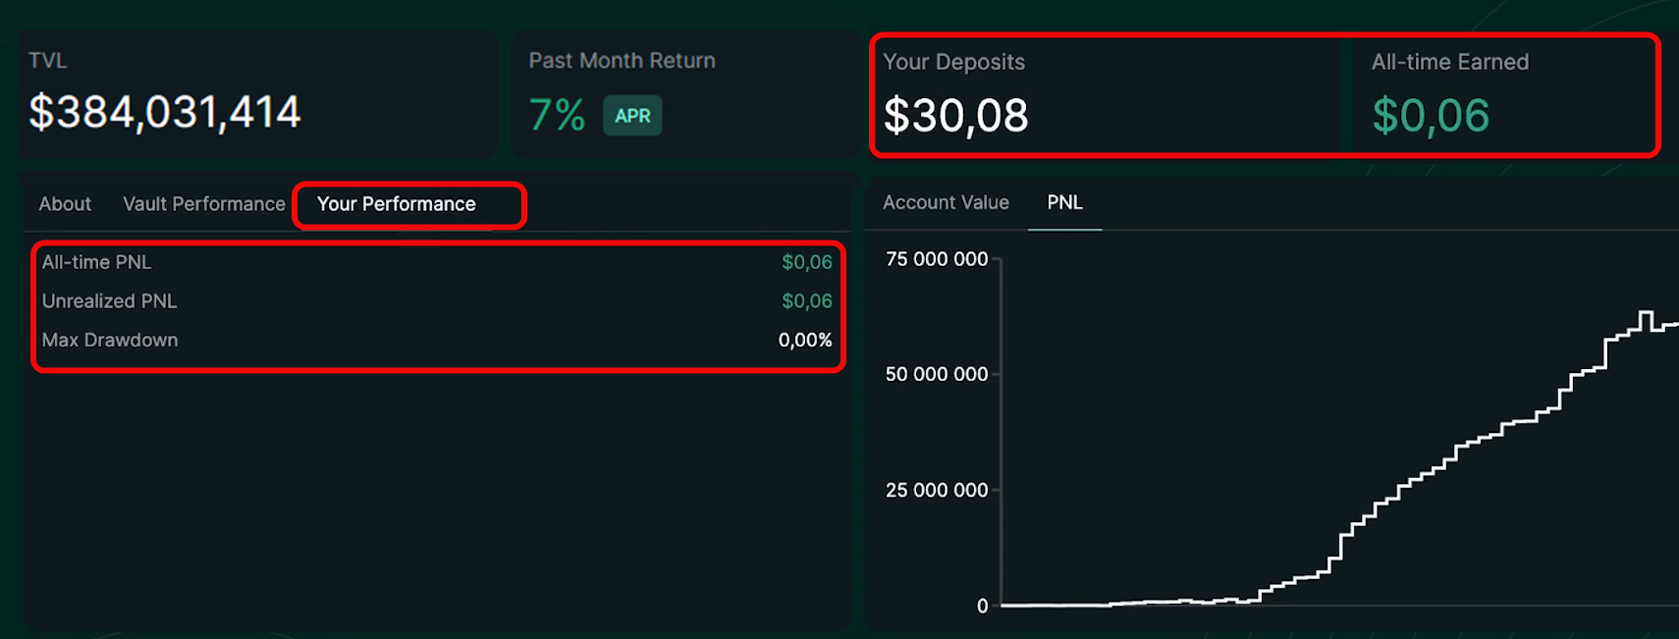Click the 75 000 000 axis label
This screenshot has width=1679, height=639.
pos(937,259)
